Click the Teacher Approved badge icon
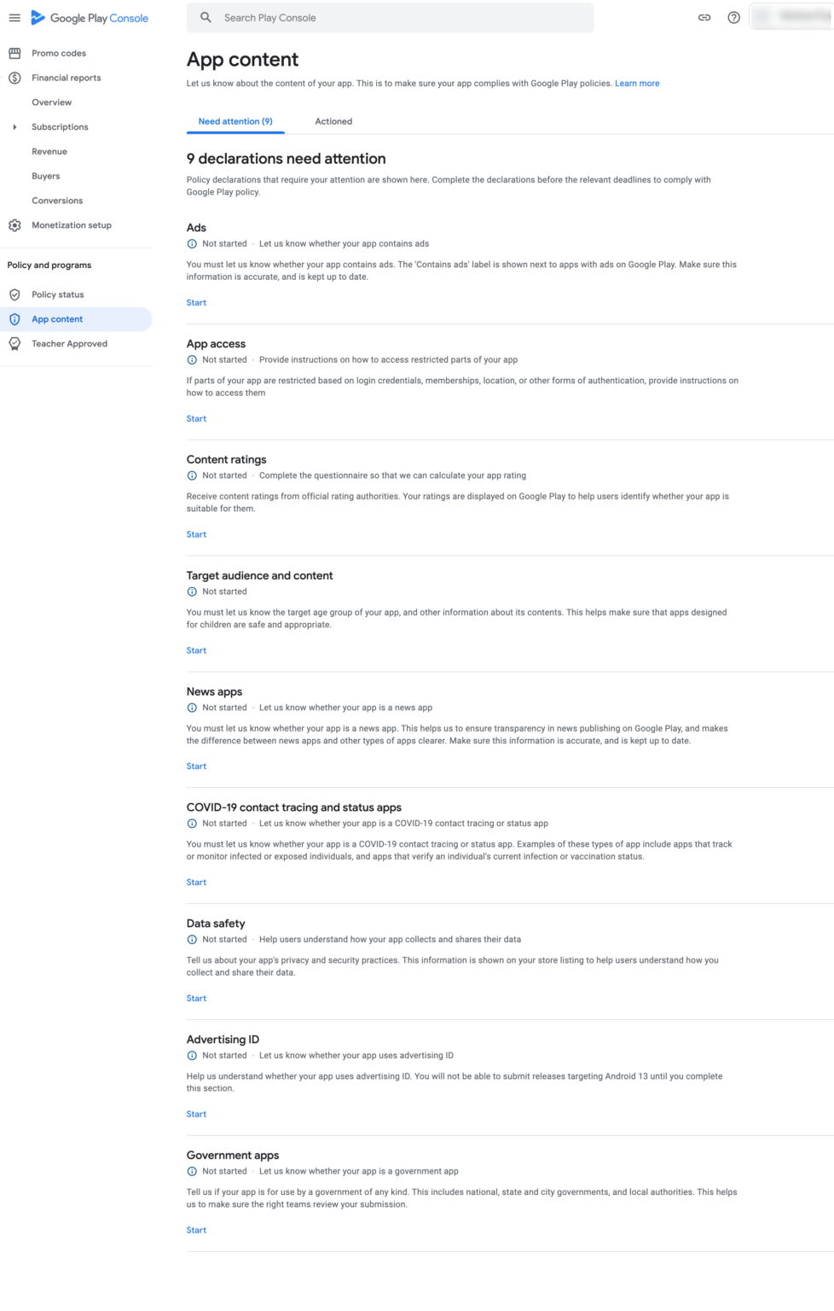834x1311 pixels. [14, 344]
